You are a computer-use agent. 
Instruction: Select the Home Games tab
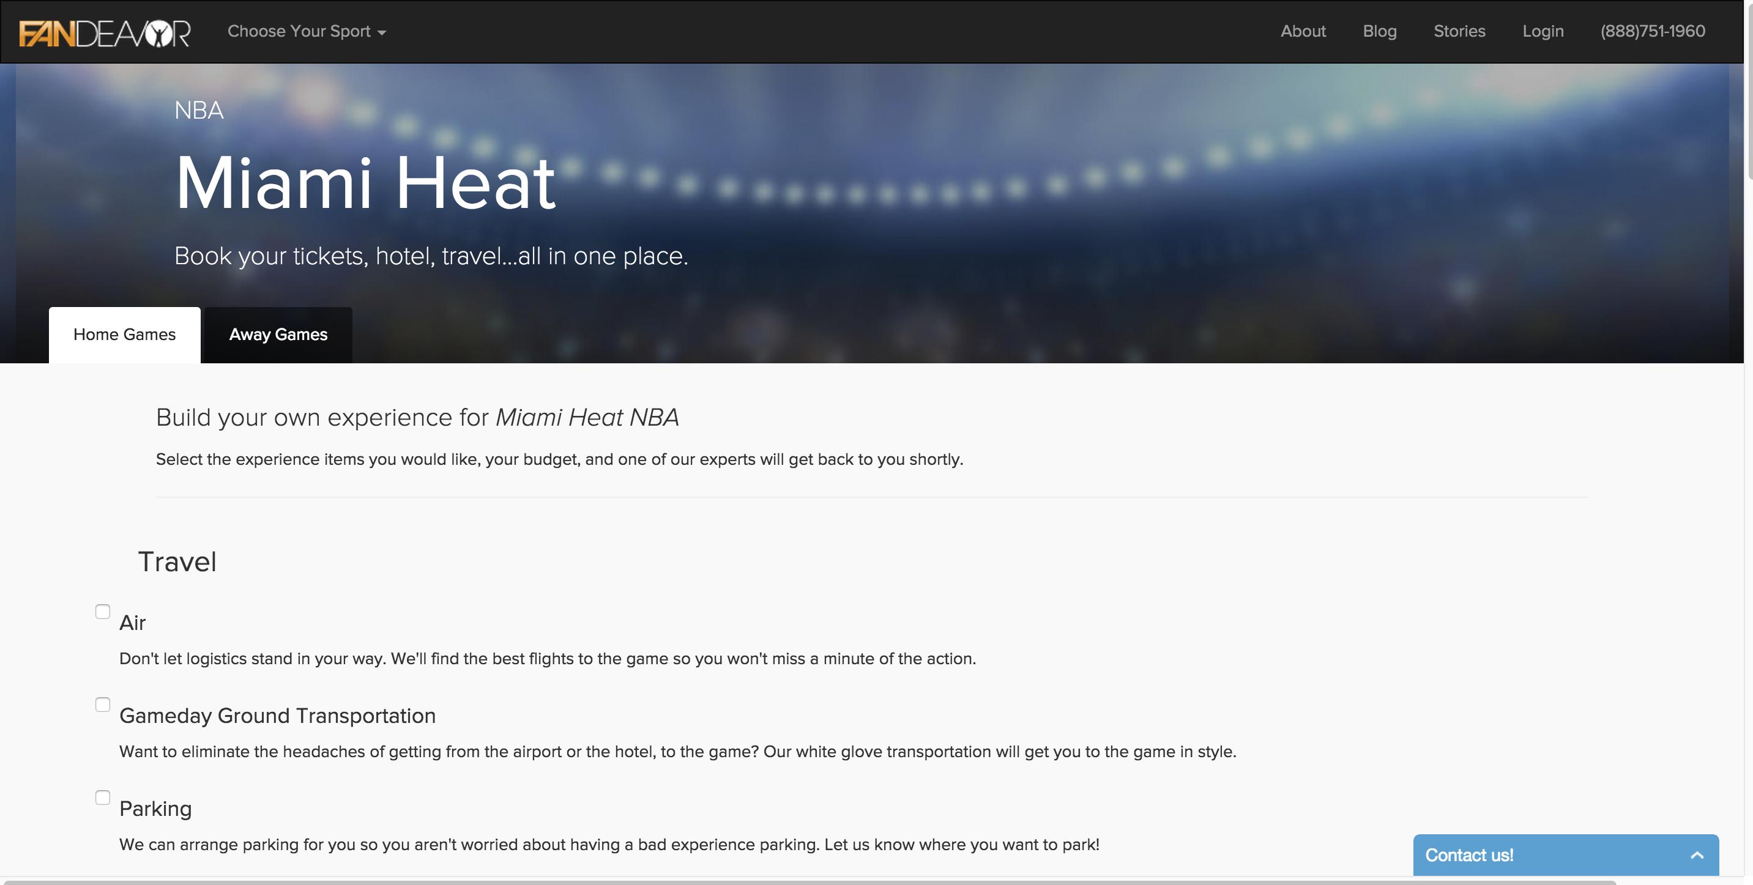tap(125, 335)
